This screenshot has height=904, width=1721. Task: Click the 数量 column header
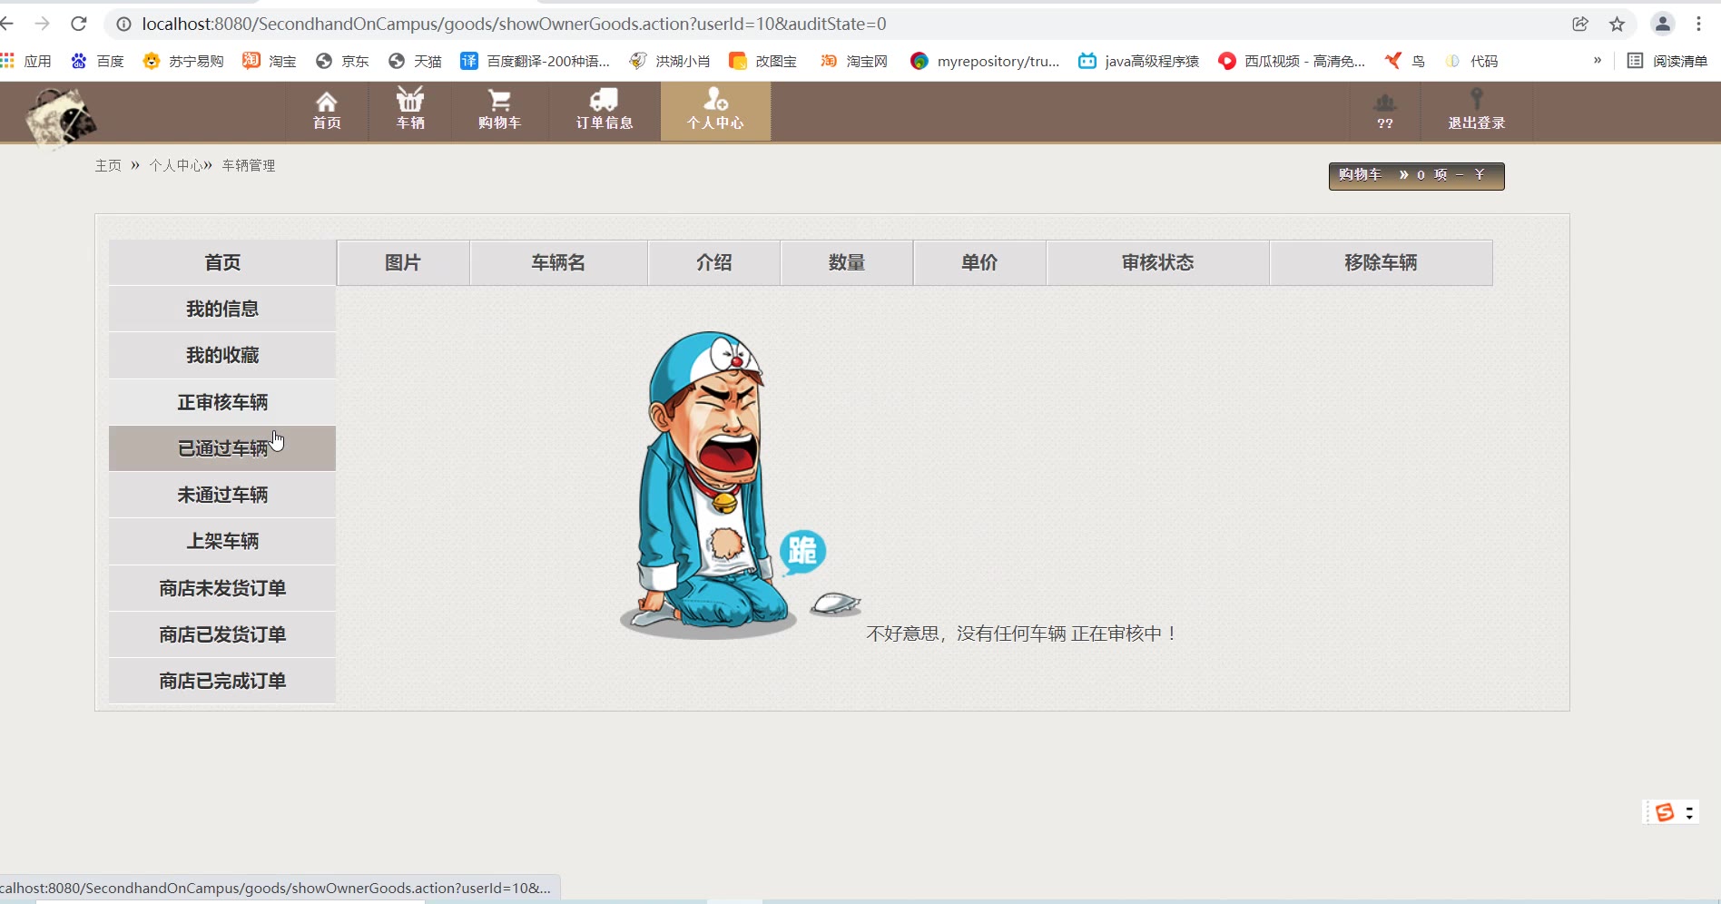pos(847,262)
